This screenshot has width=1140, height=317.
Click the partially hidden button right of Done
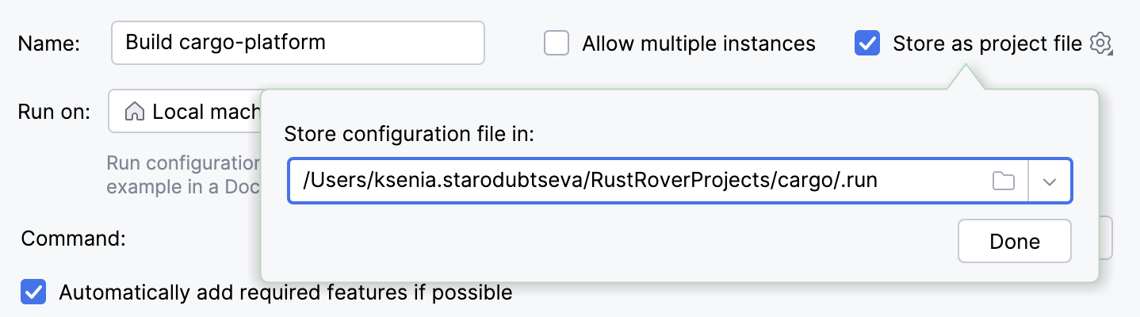[x=1107, y=238]
